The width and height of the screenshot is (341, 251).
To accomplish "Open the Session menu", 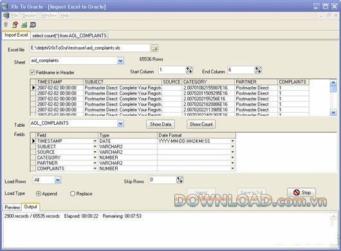I will pos(30,15).
